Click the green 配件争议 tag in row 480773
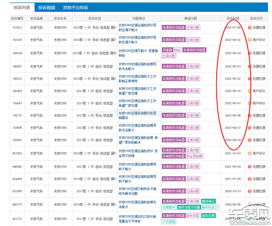Screen dimensions: 272x226 (208, 201)
